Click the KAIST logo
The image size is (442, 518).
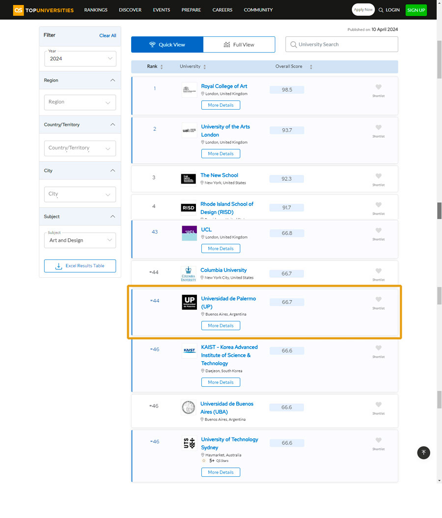click(190, 350)
